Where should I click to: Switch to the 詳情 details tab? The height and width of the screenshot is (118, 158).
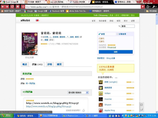[50, 64]
